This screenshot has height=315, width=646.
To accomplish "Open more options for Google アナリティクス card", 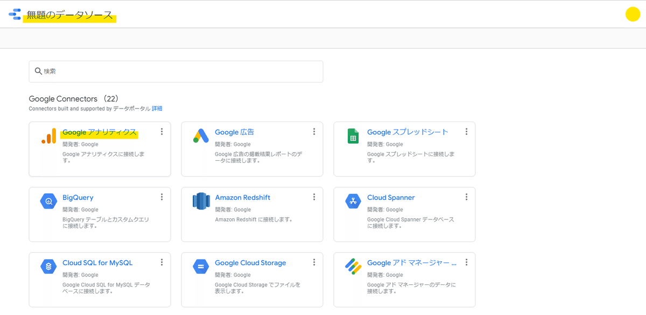I will tap(161, 132).
